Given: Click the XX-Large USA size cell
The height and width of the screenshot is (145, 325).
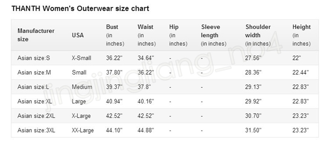Looking at the screenshot, I should click(83, 130).
